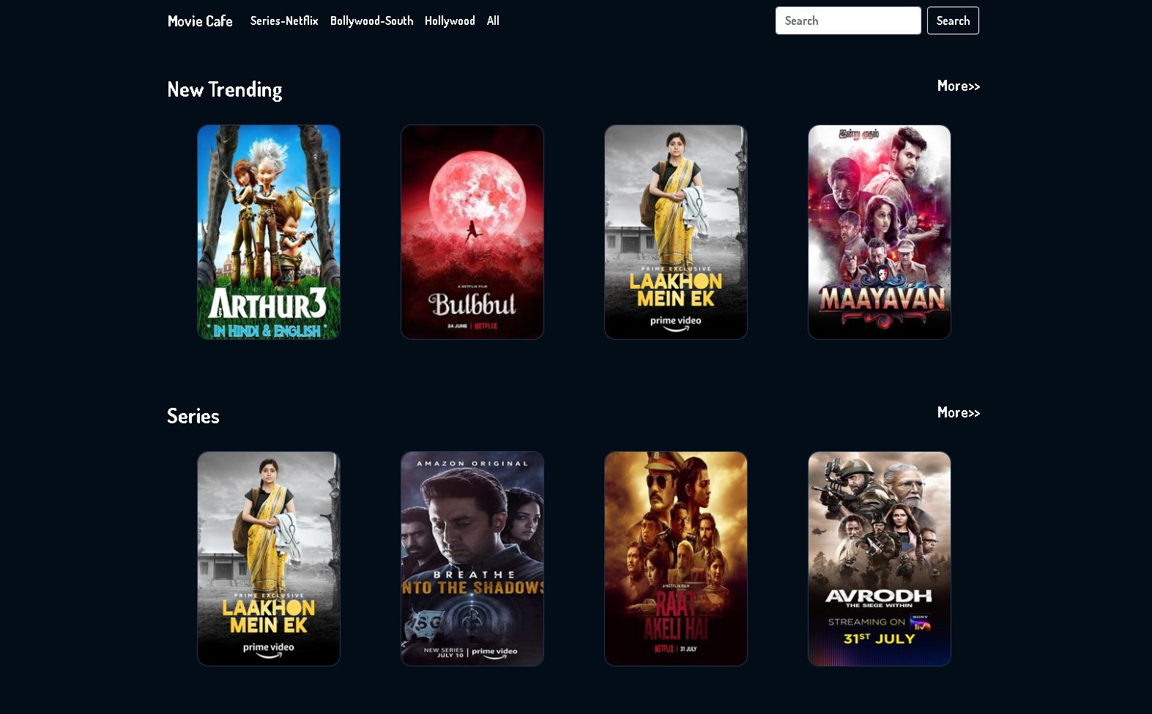Open the Movie Cafe home logo
Viewport: 1152px width, 714px height.
coord(200,21)
